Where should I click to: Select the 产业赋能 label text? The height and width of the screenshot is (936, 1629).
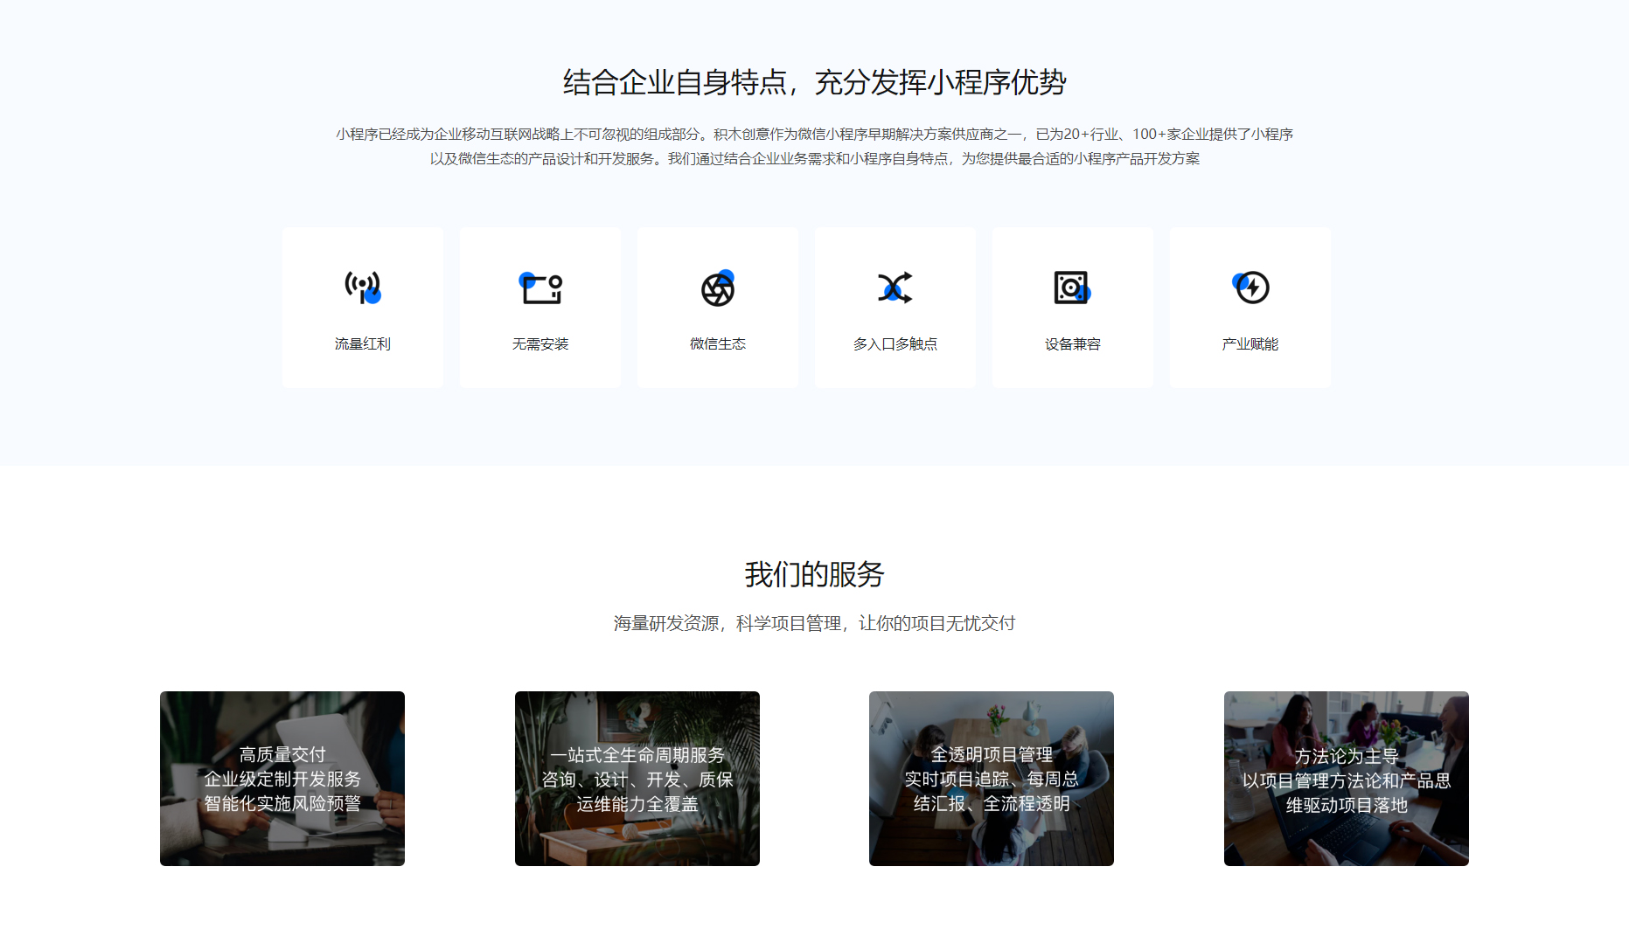(1250, 344)
